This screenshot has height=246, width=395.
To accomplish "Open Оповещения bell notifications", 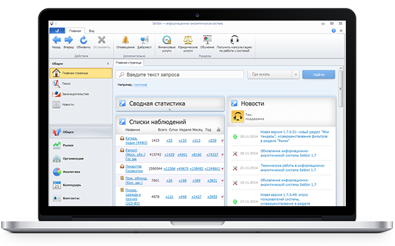I will tap(125, 40).
